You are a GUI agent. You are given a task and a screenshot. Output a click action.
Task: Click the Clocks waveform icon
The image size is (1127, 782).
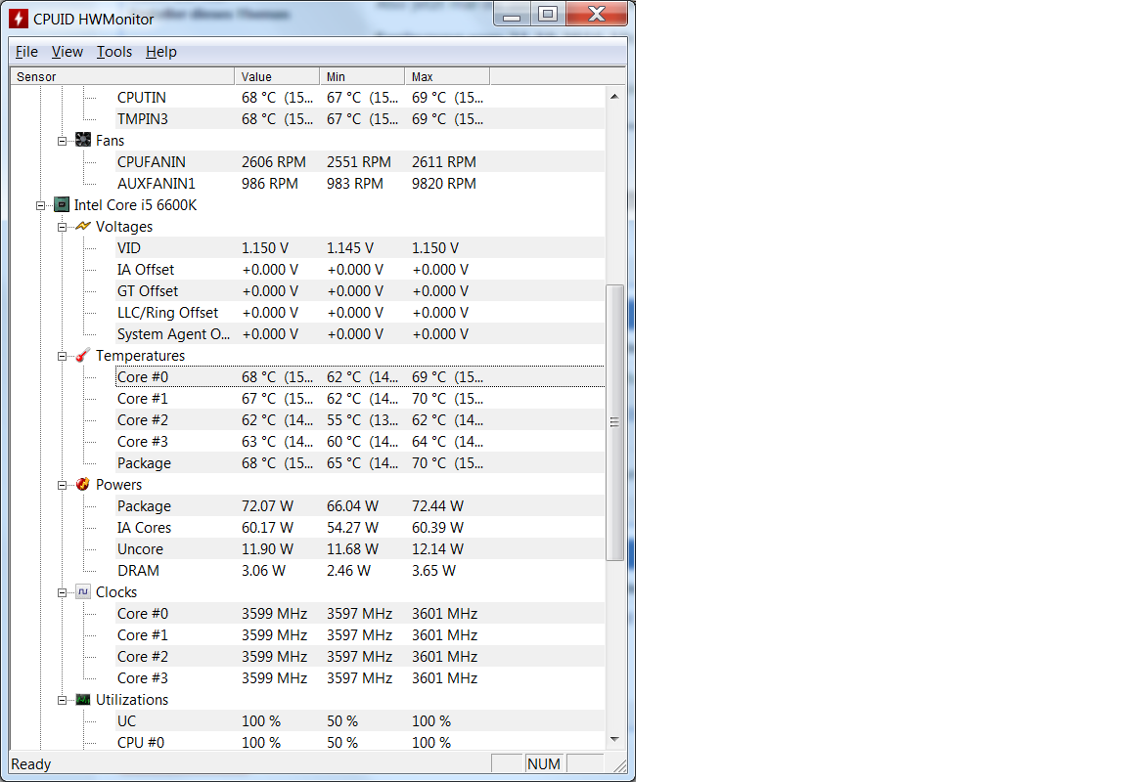click(x=83, y=591)
